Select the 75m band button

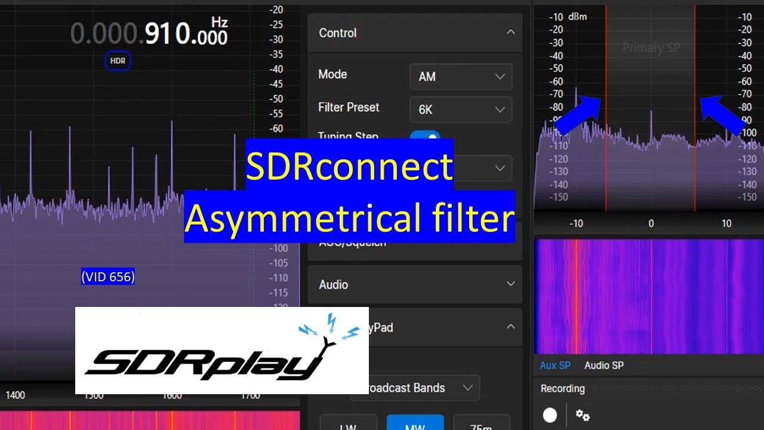[482, 422]
